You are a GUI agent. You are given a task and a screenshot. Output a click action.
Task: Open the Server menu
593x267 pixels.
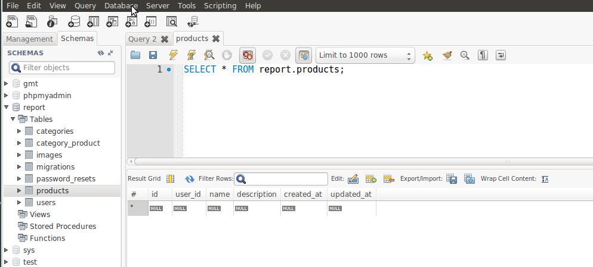(157, 6)
